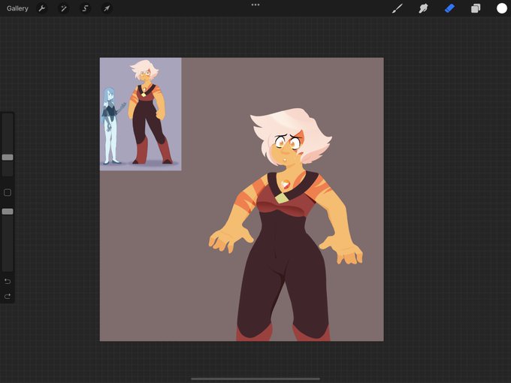Undo the last action
511x383 pixels.
[x=8, y=282]
